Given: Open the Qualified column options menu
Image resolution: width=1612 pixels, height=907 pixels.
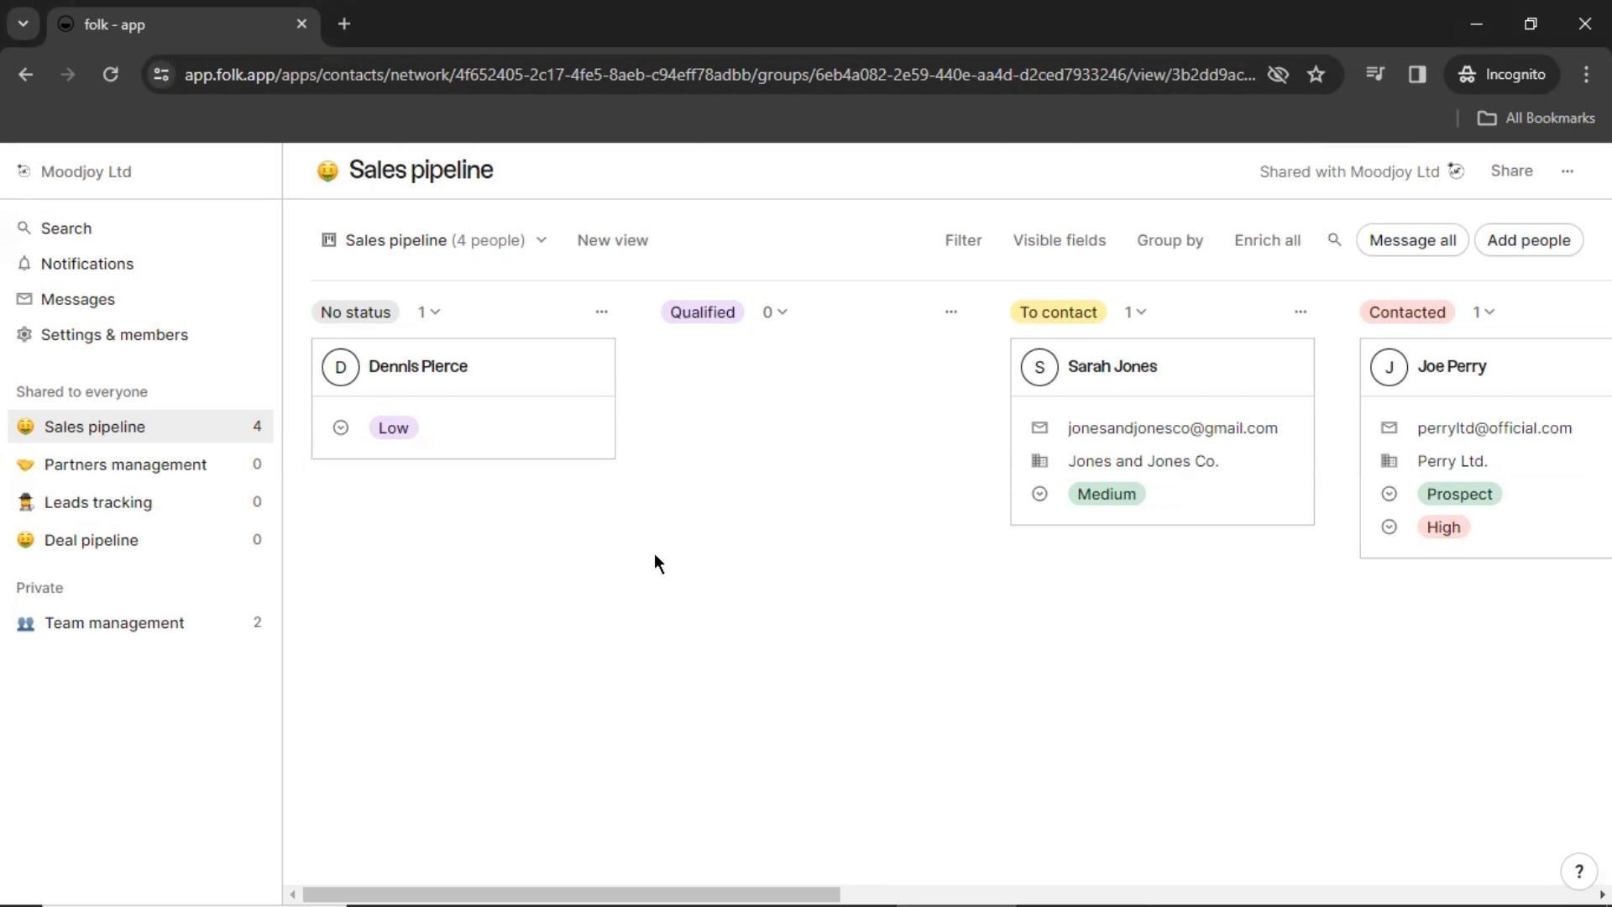Looking at the screenshot, I should click(x=950, y=312).
